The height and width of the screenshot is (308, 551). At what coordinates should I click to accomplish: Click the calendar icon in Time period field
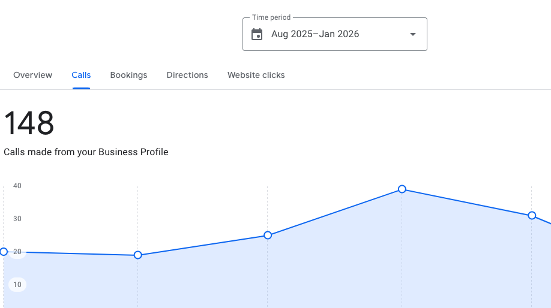pos(257,34)
